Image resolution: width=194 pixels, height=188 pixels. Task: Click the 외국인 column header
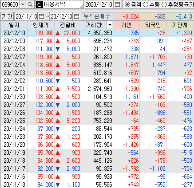pyautogui.click(x=153, y=25)
